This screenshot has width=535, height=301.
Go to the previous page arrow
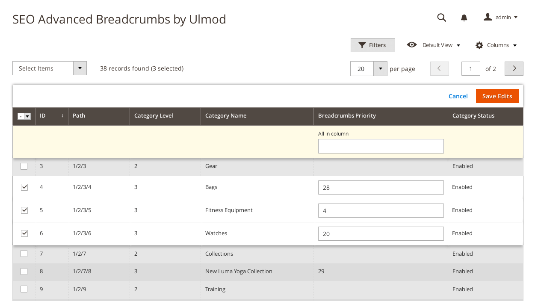pos(439,68)
